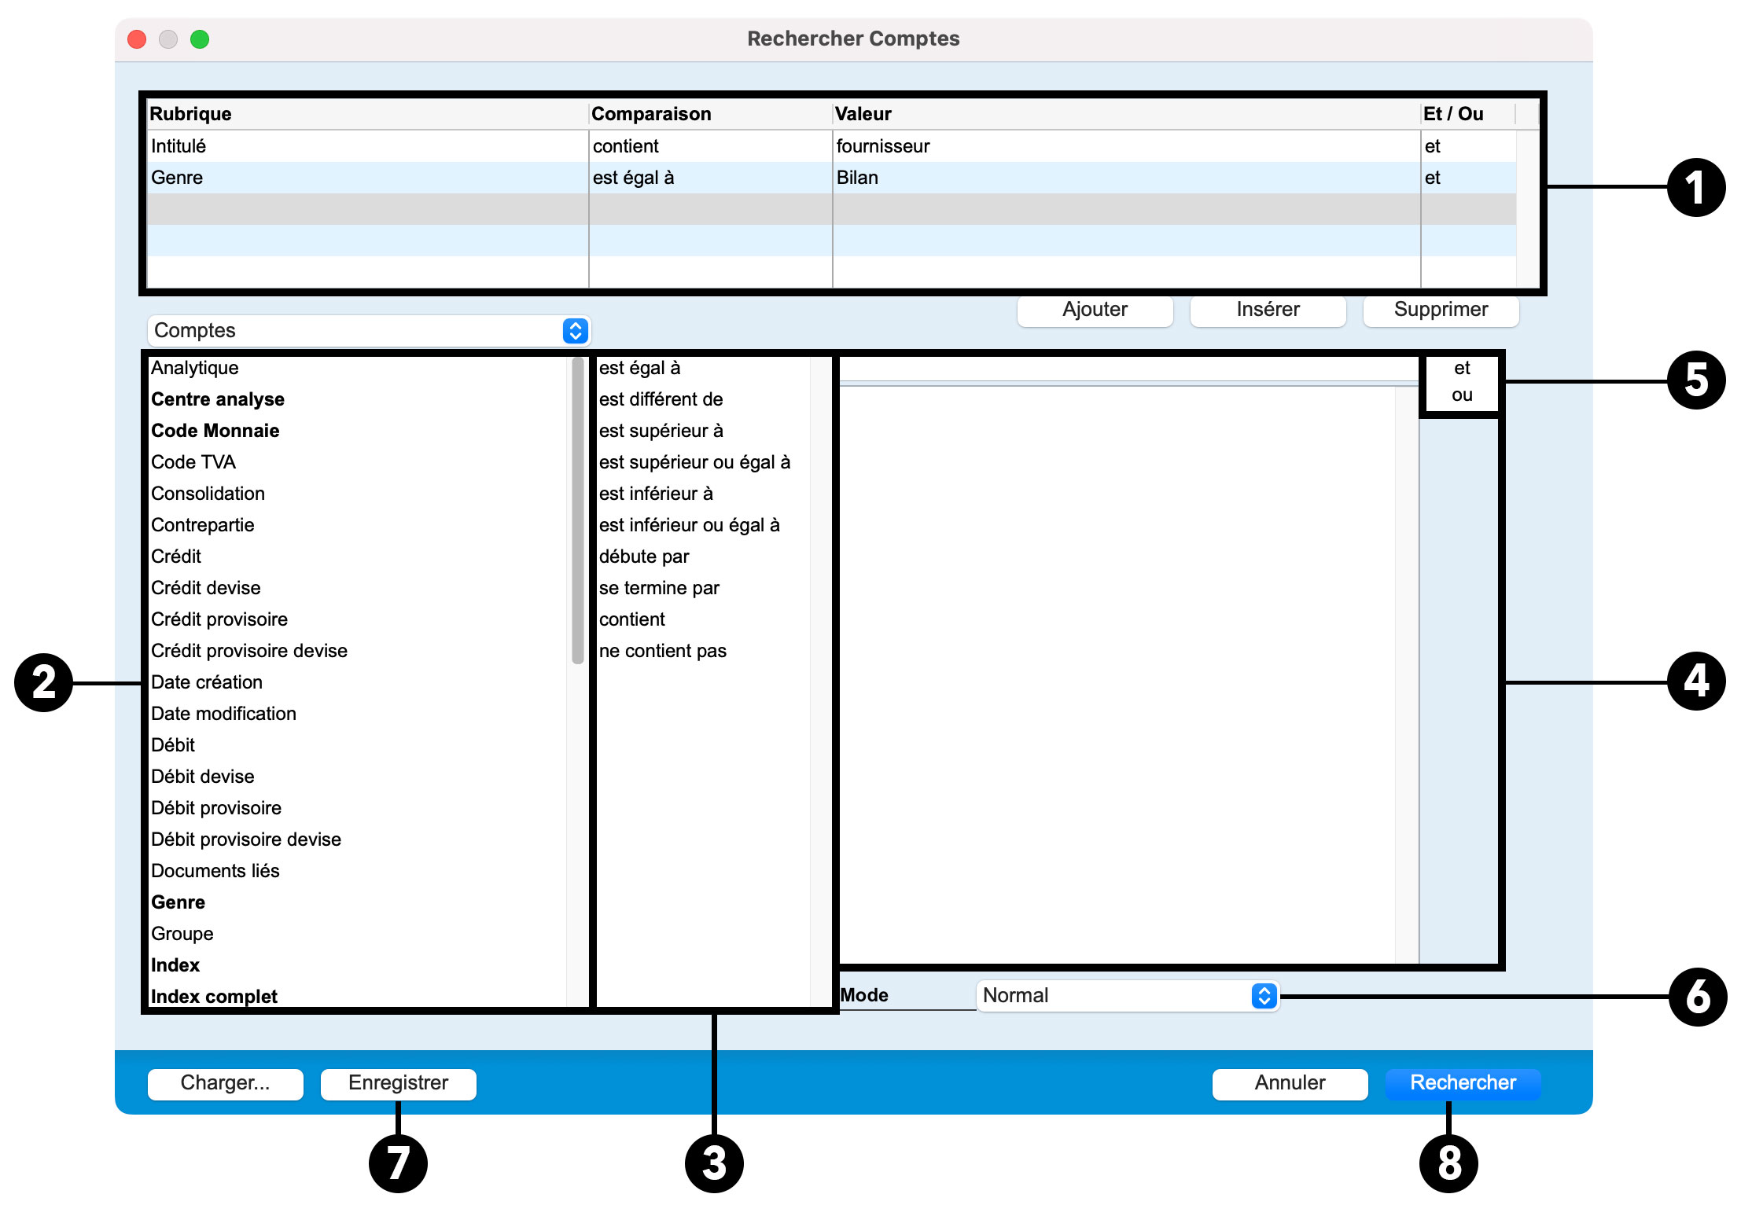Cancel the search with Annuler
The height and width of the screenshot is (1216, 1741).
point(1289,1083)
